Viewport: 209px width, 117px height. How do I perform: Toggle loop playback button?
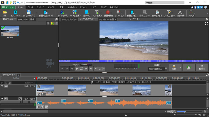point(81,68)
